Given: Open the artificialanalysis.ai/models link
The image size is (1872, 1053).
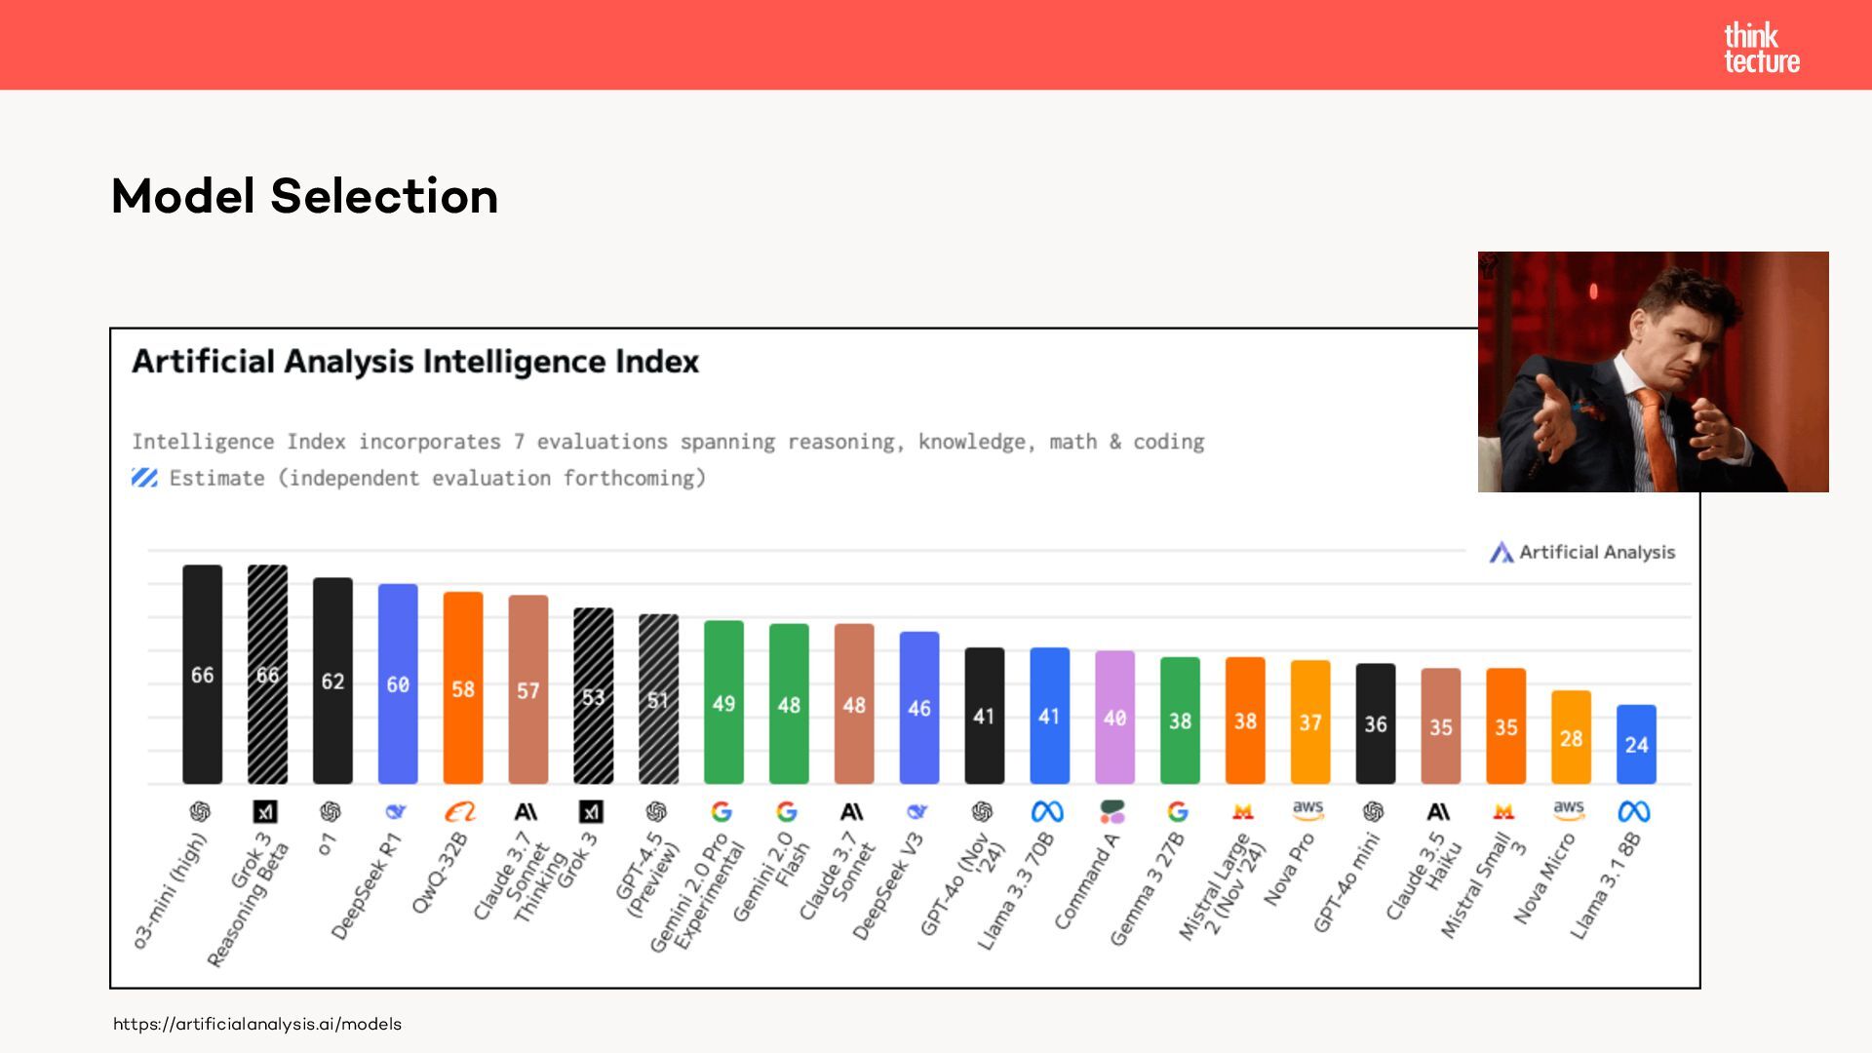Looking at the screenshot, I should [257, 1024].
